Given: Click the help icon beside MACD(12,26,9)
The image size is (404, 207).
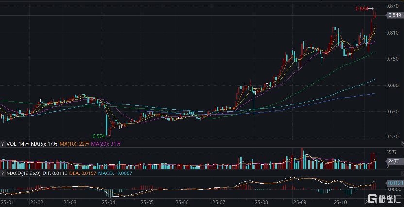Looking at the screenshot, I should tap(2, 172).
